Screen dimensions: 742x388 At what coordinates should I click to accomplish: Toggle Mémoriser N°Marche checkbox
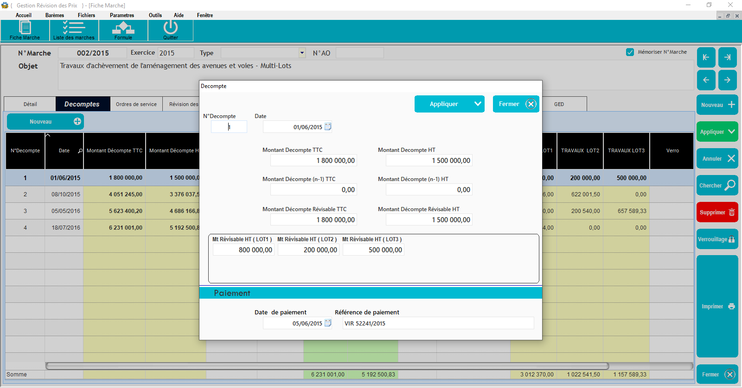[x=630, y=52]
